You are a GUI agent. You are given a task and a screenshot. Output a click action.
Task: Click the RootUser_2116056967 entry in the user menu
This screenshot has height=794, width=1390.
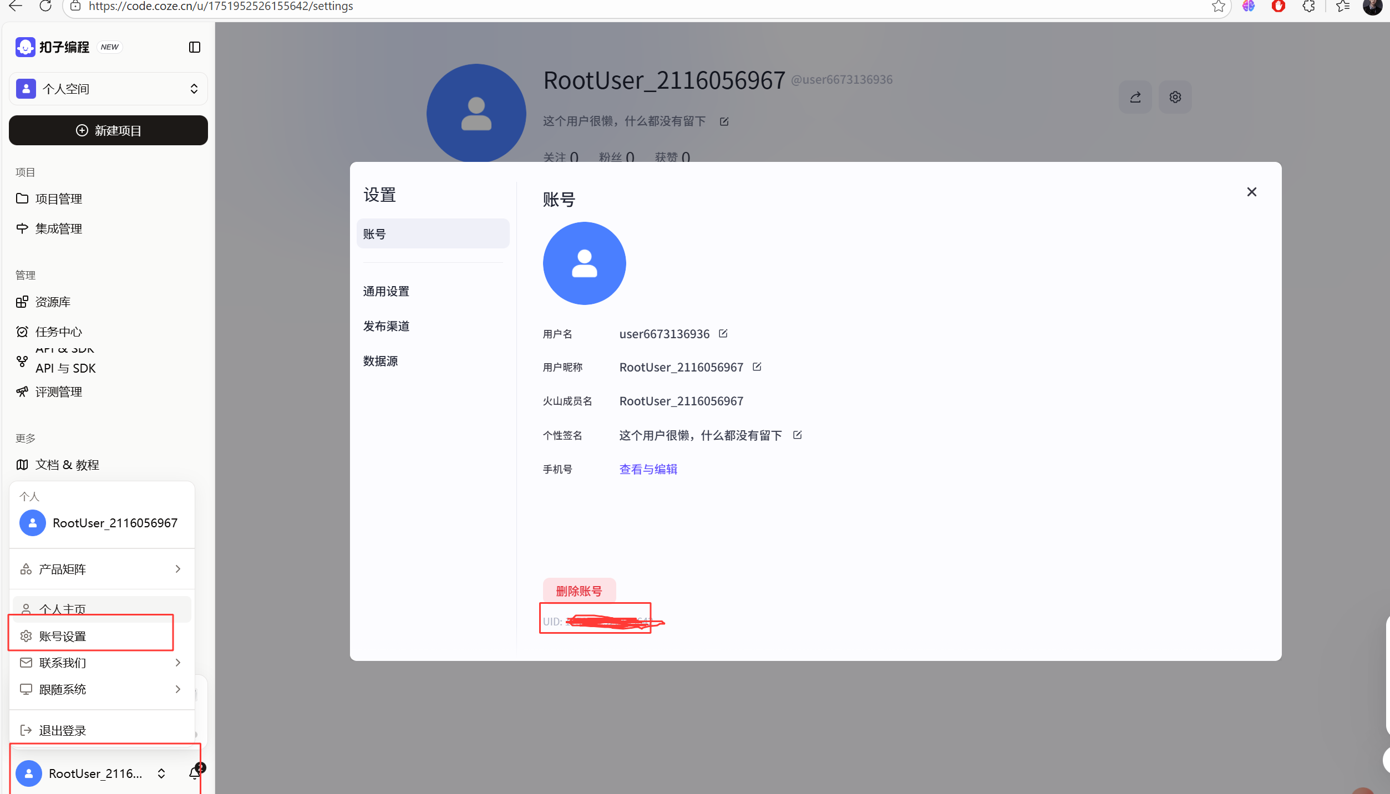click(102, 523)
